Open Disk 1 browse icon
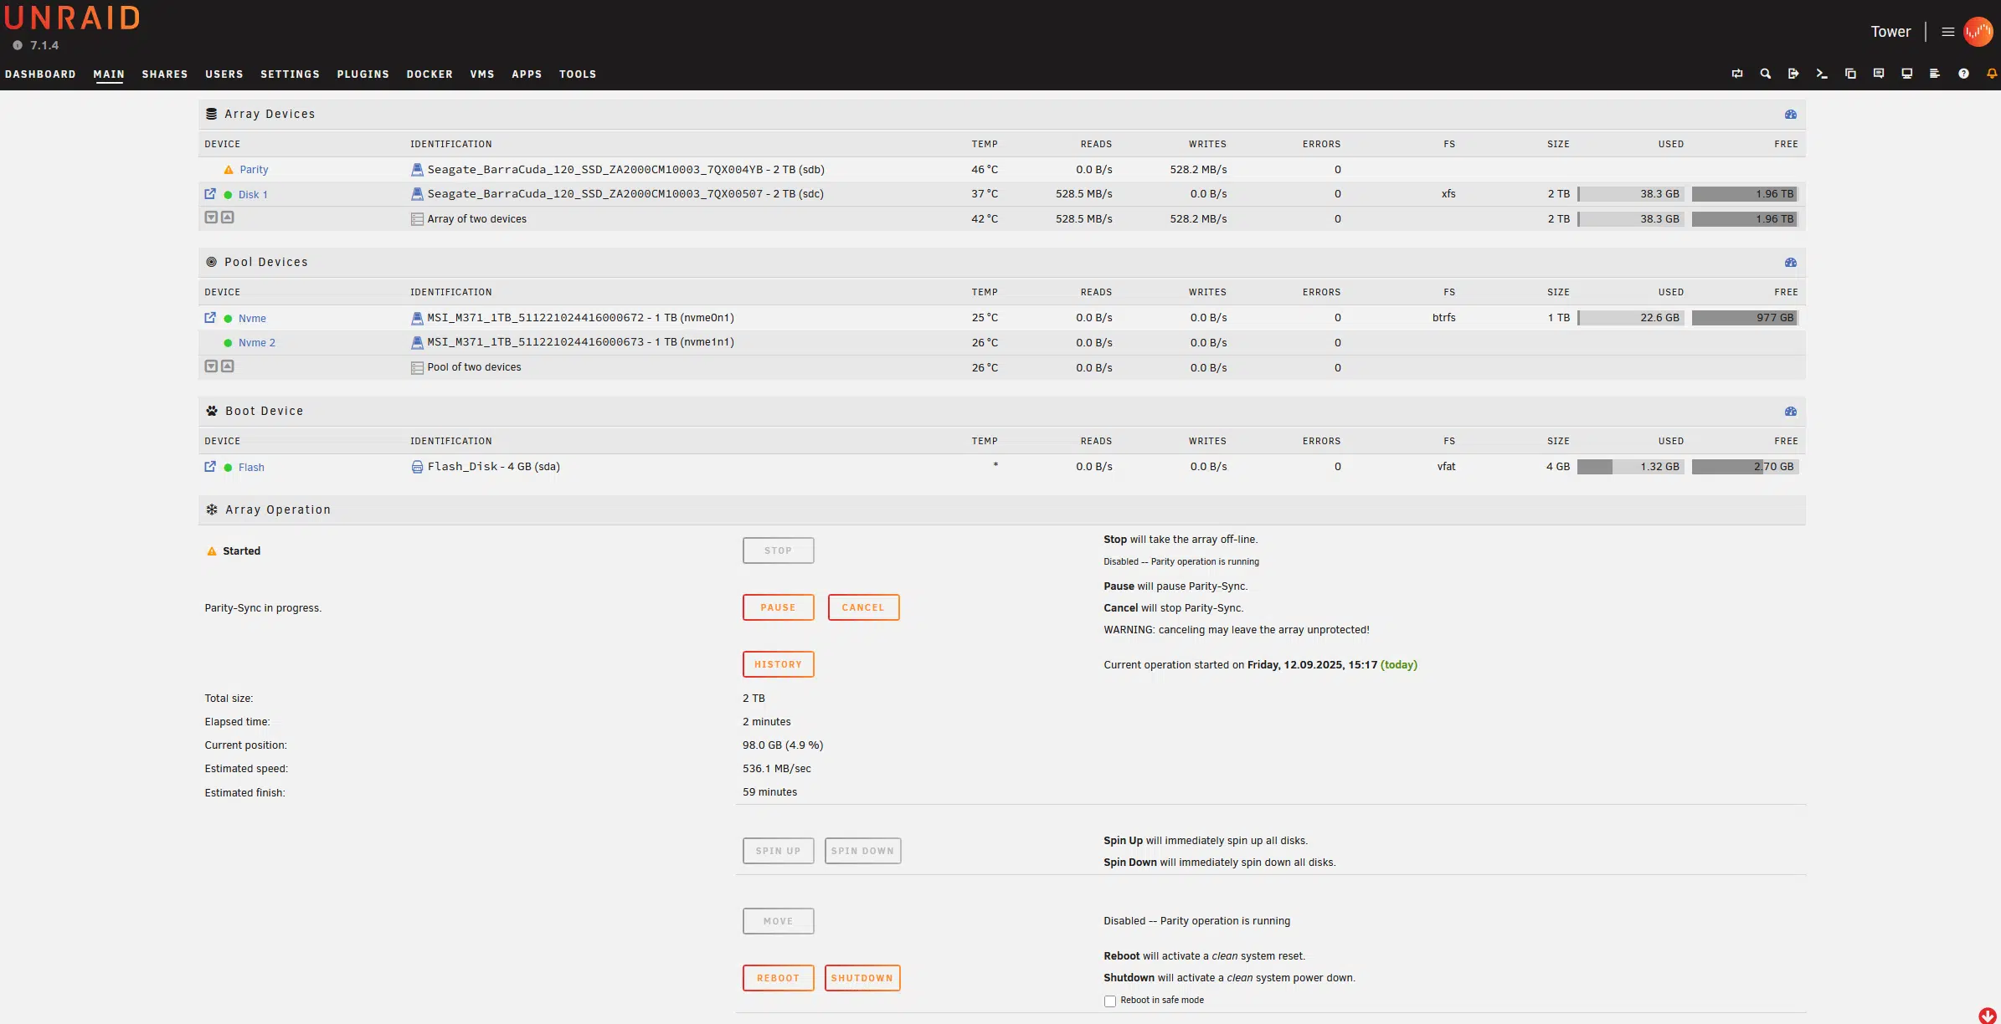 tap(210, 194)
